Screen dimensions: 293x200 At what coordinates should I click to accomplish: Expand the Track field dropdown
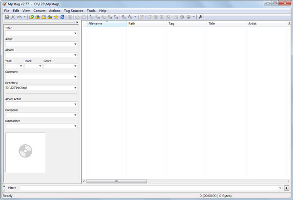tap(40, 66)
